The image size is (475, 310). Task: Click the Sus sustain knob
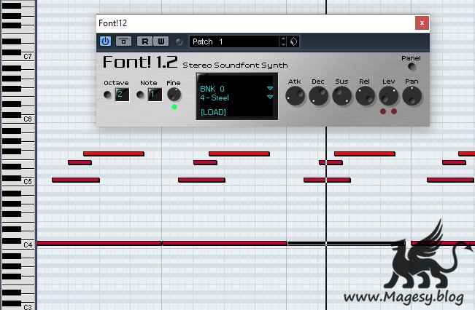point(341,95)
